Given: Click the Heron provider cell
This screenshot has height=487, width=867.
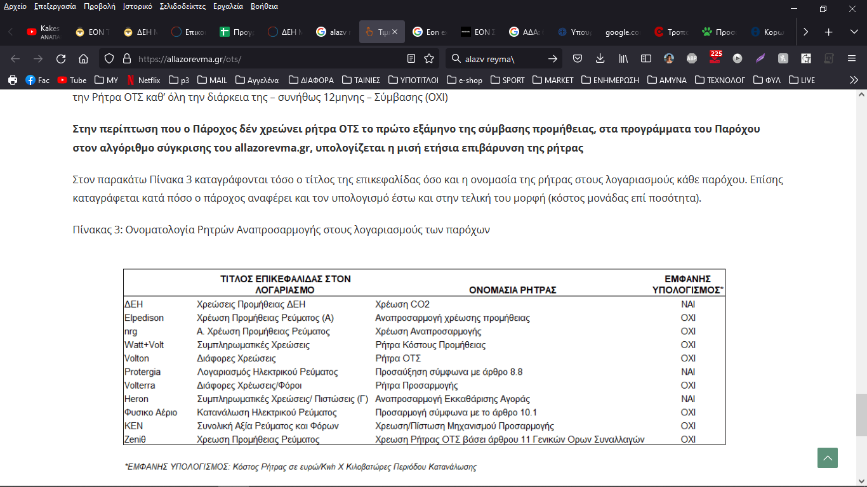Looking at the screenshot, I should click(x=136, y=399).
